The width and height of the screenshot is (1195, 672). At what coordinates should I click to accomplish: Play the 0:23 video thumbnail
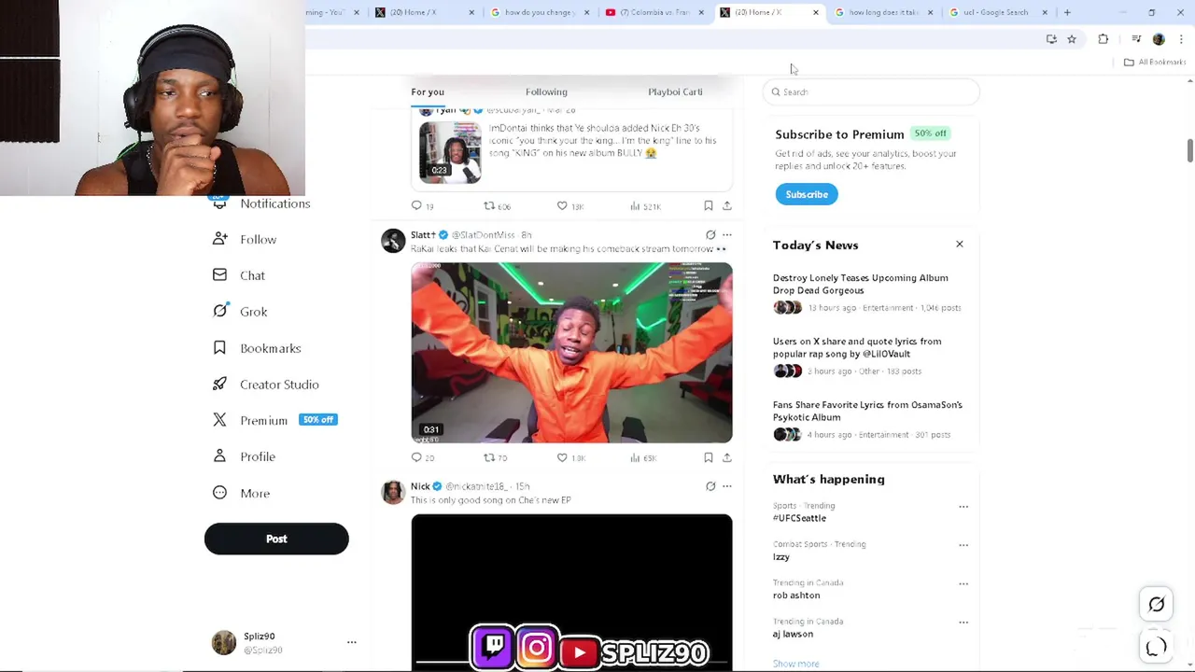(x=450, y=152)
